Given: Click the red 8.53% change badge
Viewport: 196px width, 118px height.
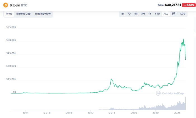Looking at the screenshot, I should coord(188,5).
